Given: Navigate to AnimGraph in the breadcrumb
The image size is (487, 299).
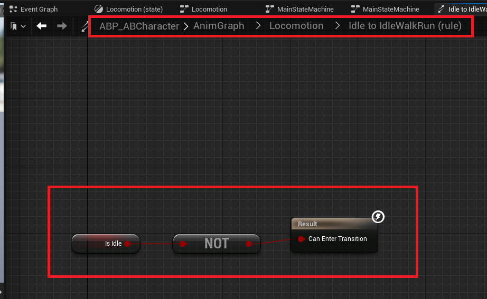Looking at the screenshot, I should [219, 26].
